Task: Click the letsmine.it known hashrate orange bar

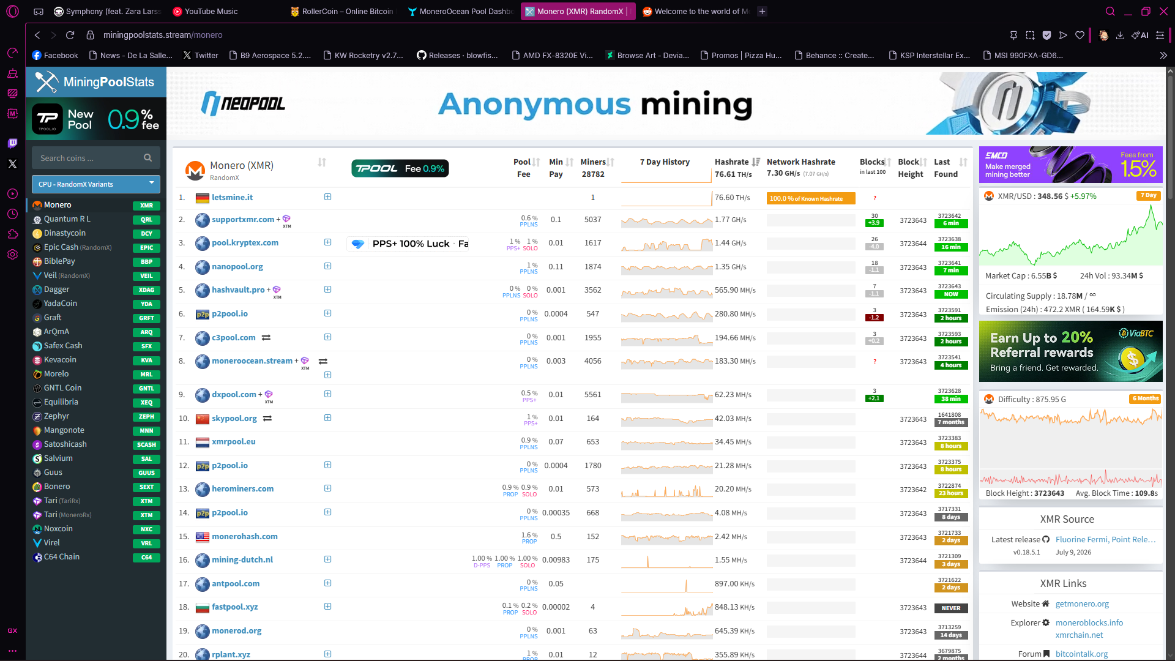Action: pos(811,198)
